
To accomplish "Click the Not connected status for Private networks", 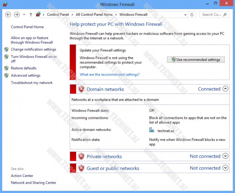I will point(205,156).
